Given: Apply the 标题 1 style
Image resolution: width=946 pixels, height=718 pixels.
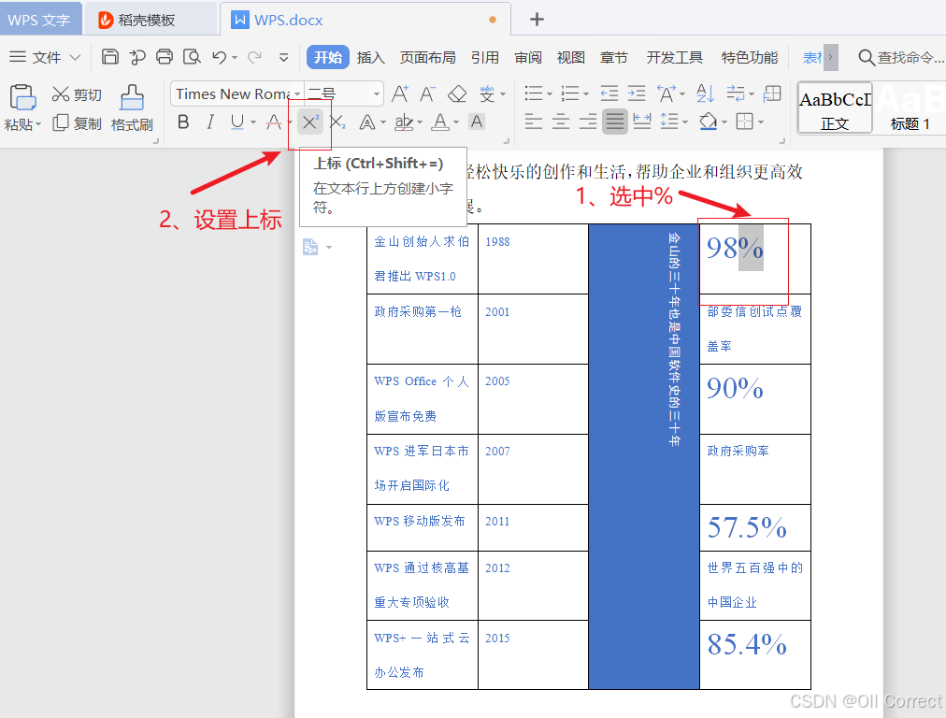Looking at the screenshot, I should pyautogui.click(x=910, y=108).
